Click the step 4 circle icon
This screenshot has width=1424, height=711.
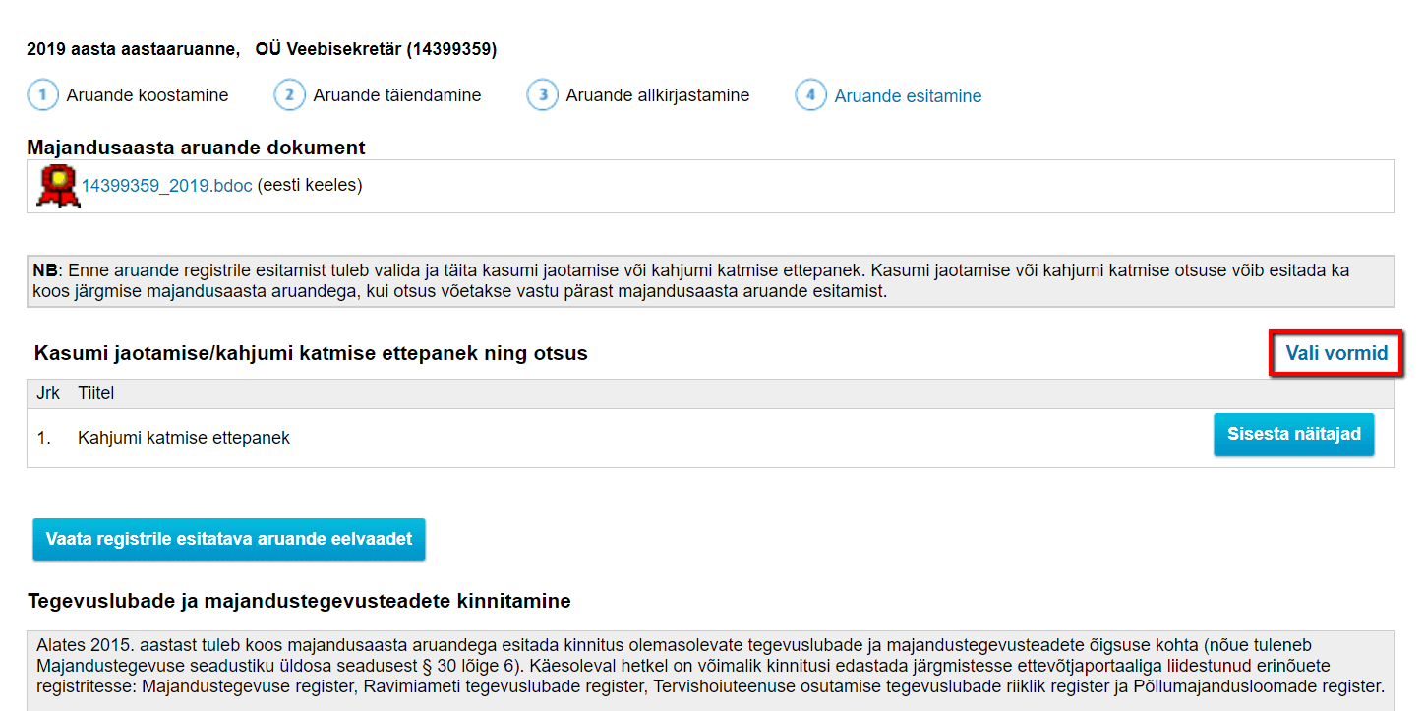pos(810,95)
